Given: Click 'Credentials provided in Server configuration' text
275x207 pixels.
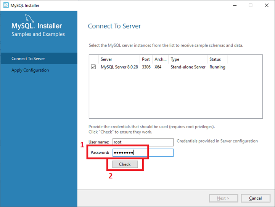Looking at the screenshot, I should pyautogui.click(x=217, y=141).
